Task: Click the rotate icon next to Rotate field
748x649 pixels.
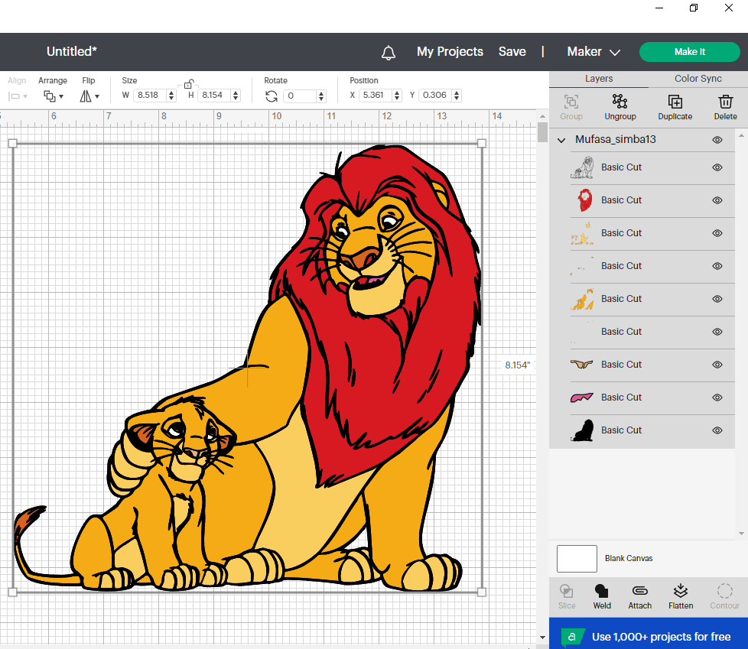Action: 272,96
